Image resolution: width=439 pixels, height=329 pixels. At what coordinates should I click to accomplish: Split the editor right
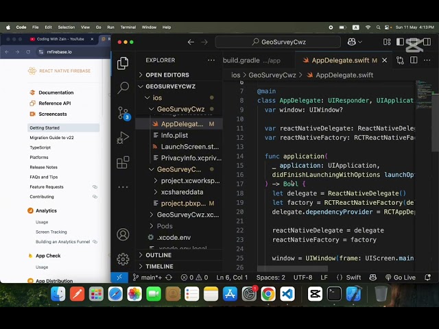[414, 60]
